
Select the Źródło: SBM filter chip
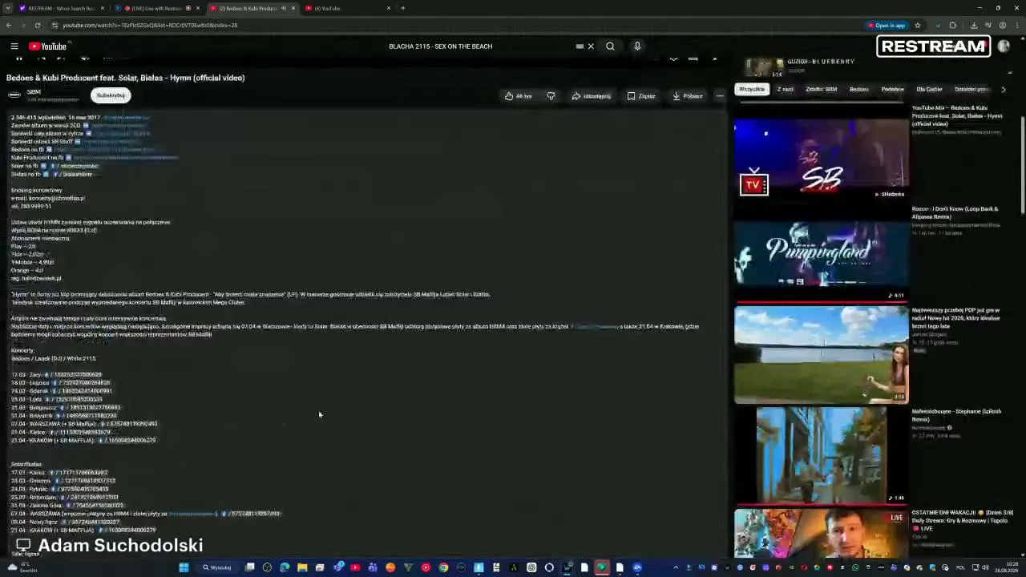(821, 89)
